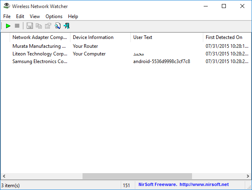Click the Find magnifier toolbar icon
Viewport: 252px width, 190px height.
58,26
